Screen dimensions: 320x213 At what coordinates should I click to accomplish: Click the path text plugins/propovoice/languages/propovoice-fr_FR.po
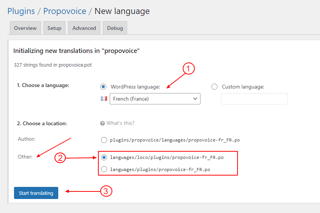click(175, 140)
